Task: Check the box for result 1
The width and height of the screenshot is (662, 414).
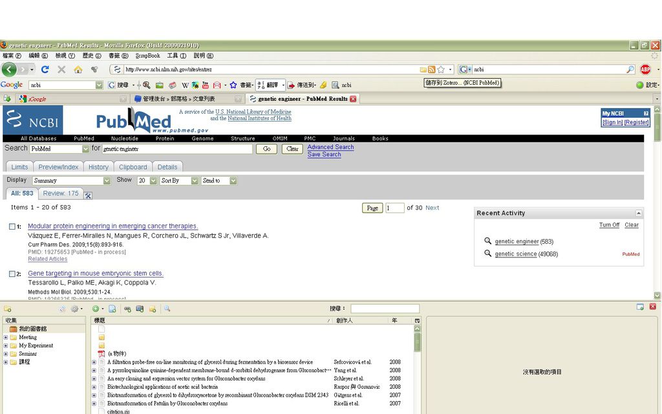Action: (x=12, y=226)
